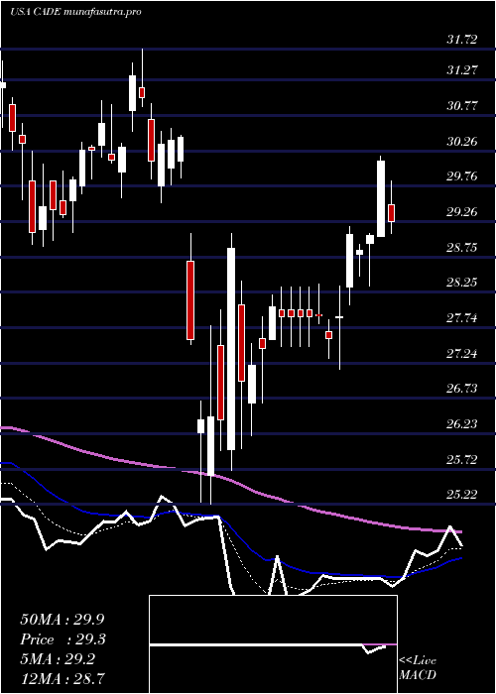This screenshot has height=694, width=496.
Task: Click the 29.76 price axis label
Action: pyautogui.click(x=462, y=176)
